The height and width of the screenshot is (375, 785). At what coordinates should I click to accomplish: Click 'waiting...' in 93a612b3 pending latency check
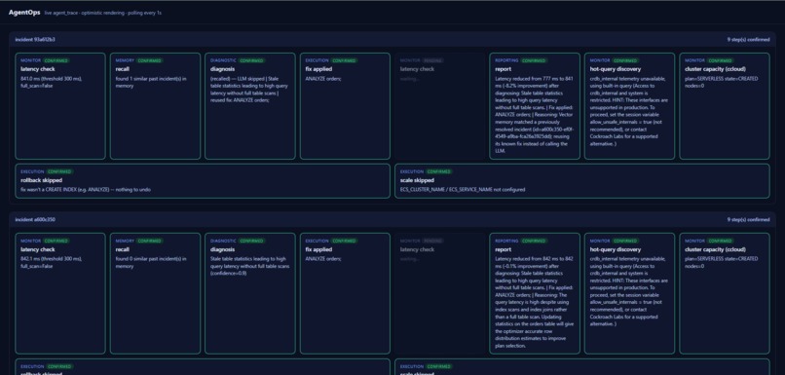pos(409,79)
